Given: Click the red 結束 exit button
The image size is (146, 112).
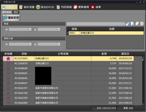Looking at the screenshot, I should tap(96, 7).
